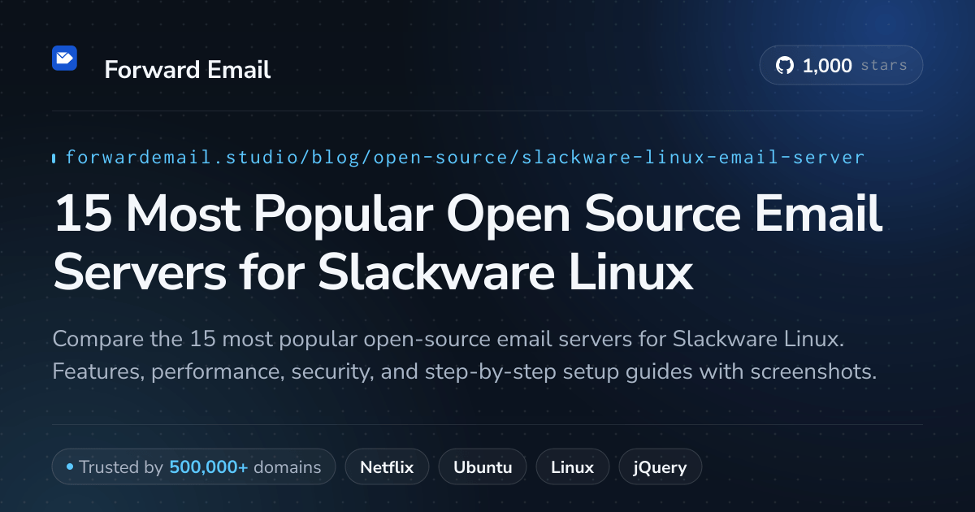Click the GitHub octocat icon
The width and height of the screenshot is (975, 512).
pos(785,66)
